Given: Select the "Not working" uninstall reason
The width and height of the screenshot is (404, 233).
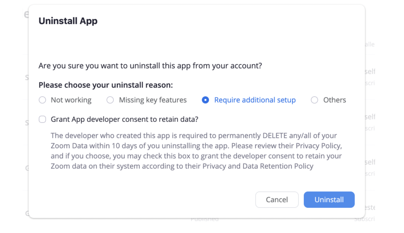Looking at the screenshot, I should tap(42, 100).
